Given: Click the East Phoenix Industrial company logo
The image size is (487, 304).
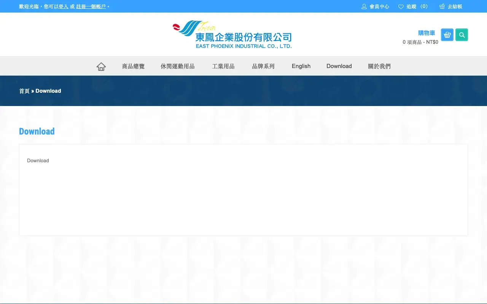Looking at the screenshot, I should [x=232, y=35].
